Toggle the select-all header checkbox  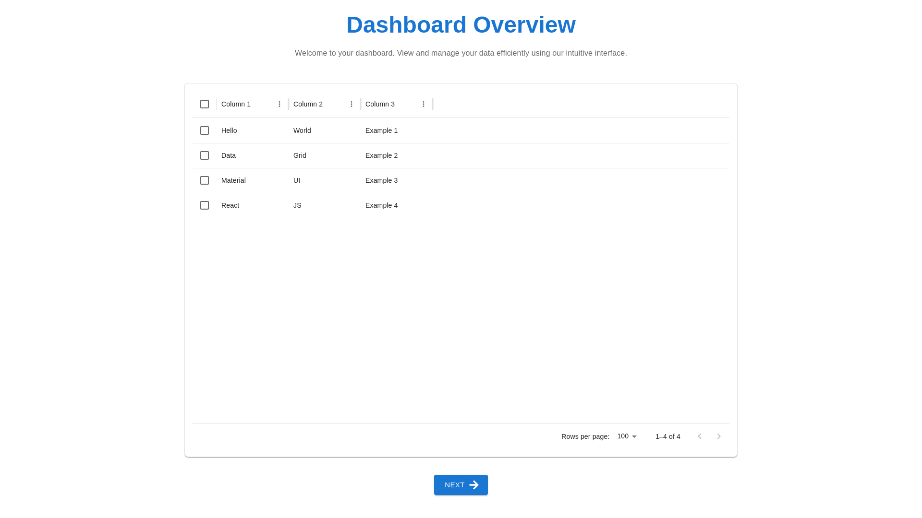tap(205, 104)
